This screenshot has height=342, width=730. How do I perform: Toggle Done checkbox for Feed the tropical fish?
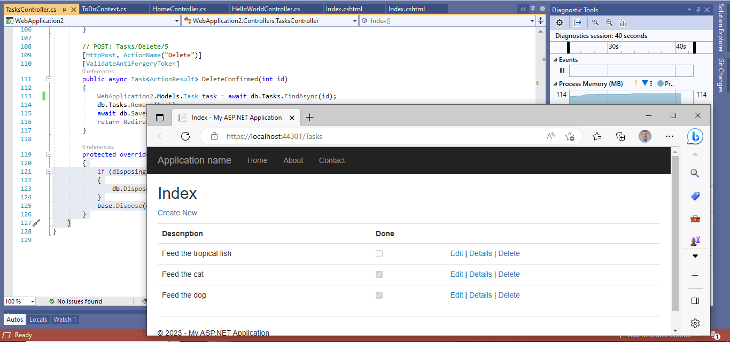[379, 254]
